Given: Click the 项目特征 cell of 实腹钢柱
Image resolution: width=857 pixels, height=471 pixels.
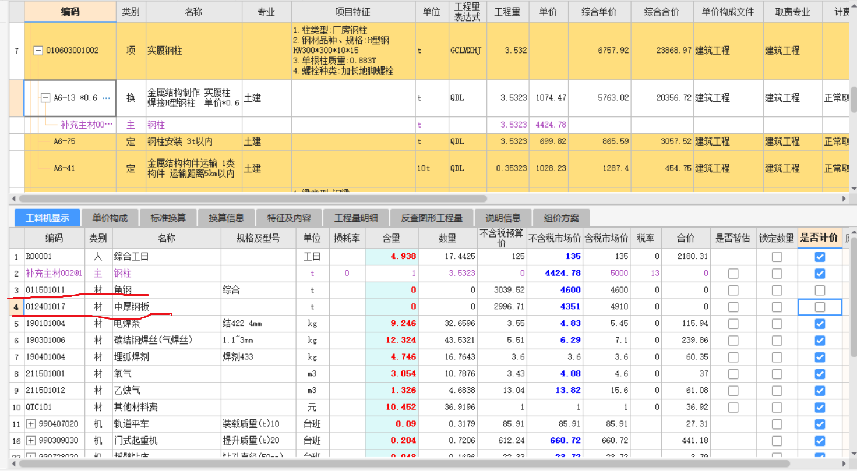Looking at the screenshot, I should pyautogui.click(x=353, y=51).
